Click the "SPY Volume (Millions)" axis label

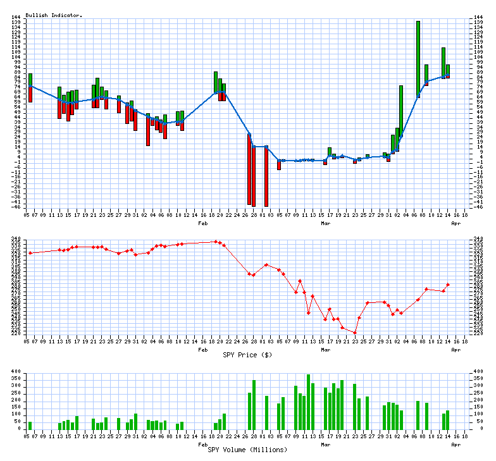pos(247,450)
